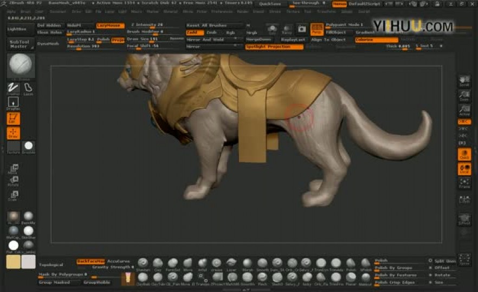
Task: Toggle the orange Local symmetry button on right shelf
Action: click(x=464, y=169)
